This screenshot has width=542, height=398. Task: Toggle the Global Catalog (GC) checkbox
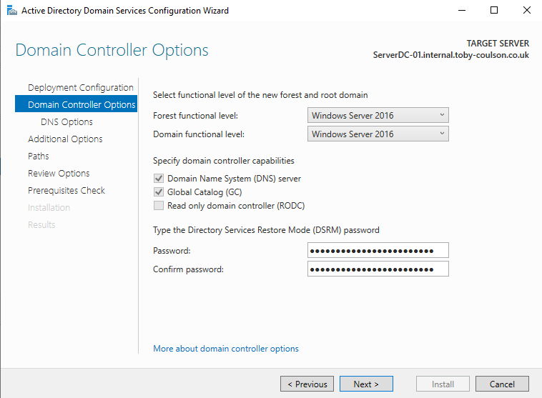click(158, 192)
